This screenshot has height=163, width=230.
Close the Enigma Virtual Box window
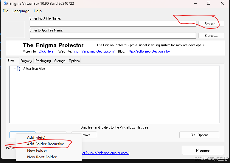222,3
